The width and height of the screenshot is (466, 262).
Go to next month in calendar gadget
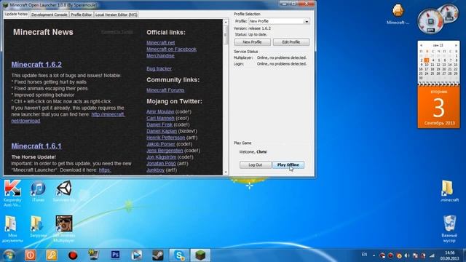pyautogui.click(x=456, y=45)
